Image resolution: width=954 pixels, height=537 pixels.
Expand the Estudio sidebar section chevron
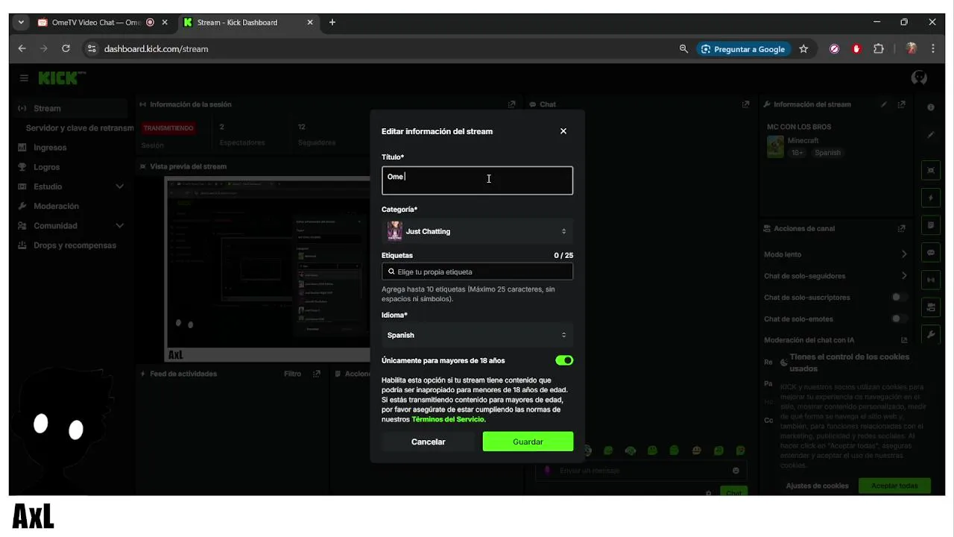[x=119, y=186]
